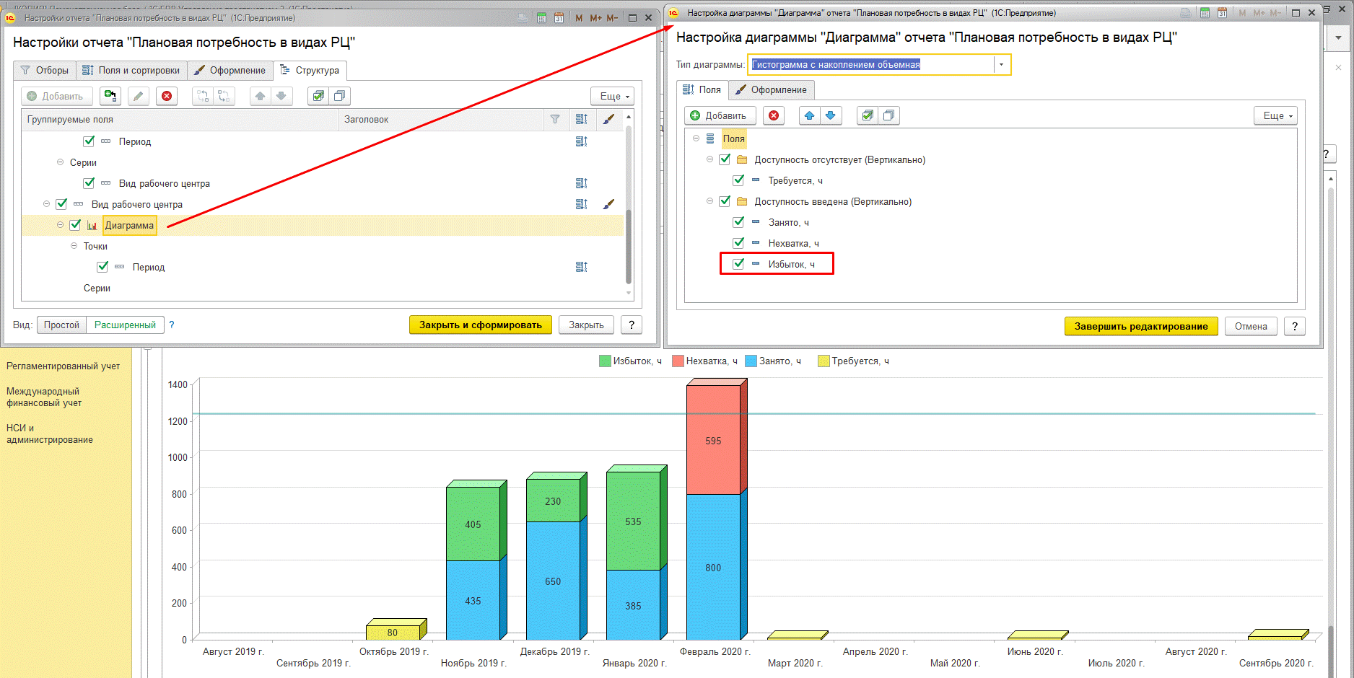This screenshot has width=1354, height=678.
Task: Uncheck Доступность введена (Вертикально) checkbox
Action: pos(725,201)
